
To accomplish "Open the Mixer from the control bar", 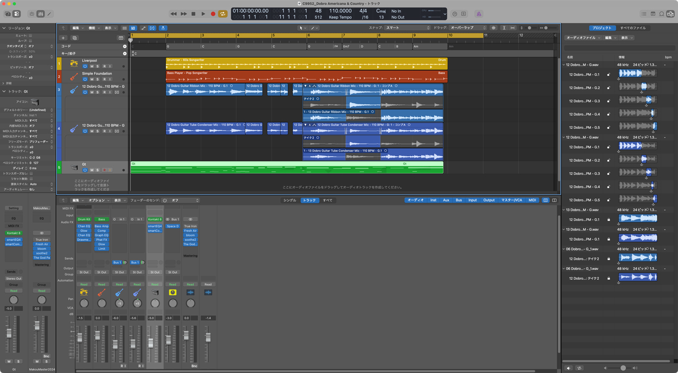I will pos(41,14).
